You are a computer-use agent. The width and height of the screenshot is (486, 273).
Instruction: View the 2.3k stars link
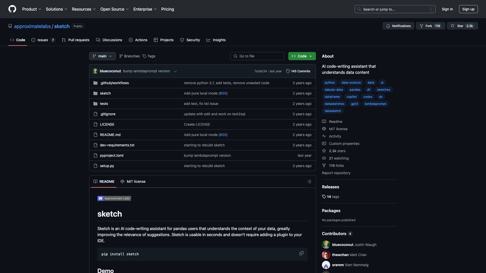pos(334,151)
